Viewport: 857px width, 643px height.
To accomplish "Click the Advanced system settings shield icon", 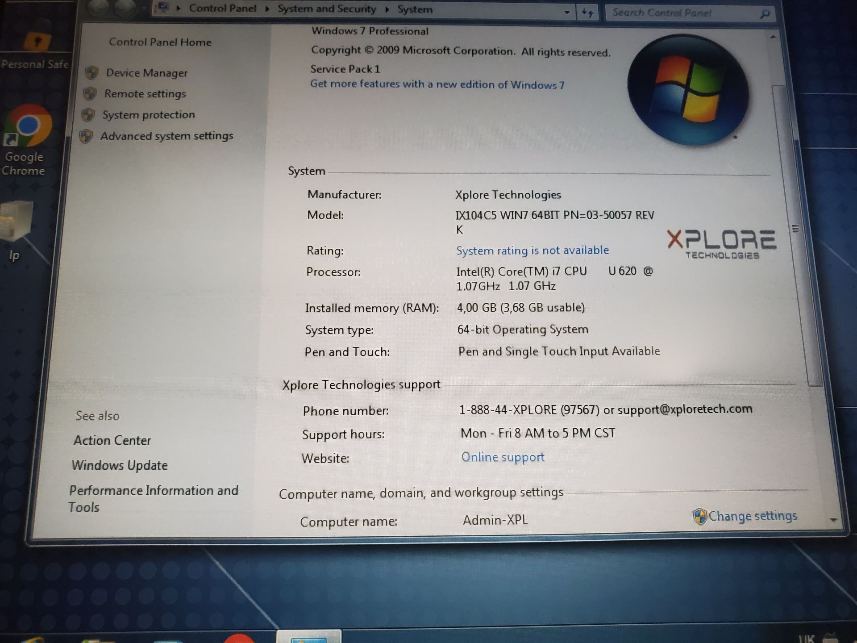I will (x=86, y=136).
